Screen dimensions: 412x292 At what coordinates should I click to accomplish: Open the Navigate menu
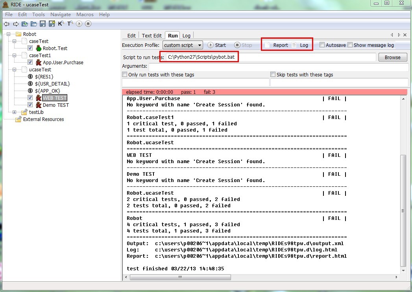pos(61,15)
